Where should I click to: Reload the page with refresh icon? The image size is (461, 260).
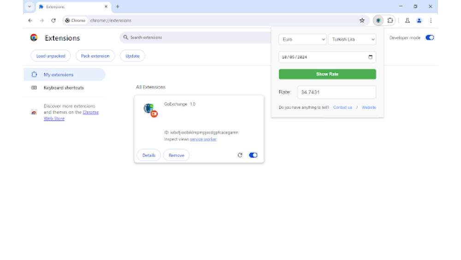(53, 21)
